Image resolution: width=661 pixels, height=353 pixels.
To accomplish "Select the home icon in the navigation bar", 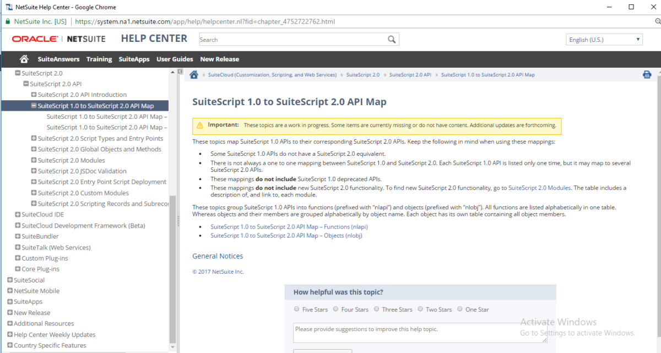I will pyautogui.click(x=24, y=59).
